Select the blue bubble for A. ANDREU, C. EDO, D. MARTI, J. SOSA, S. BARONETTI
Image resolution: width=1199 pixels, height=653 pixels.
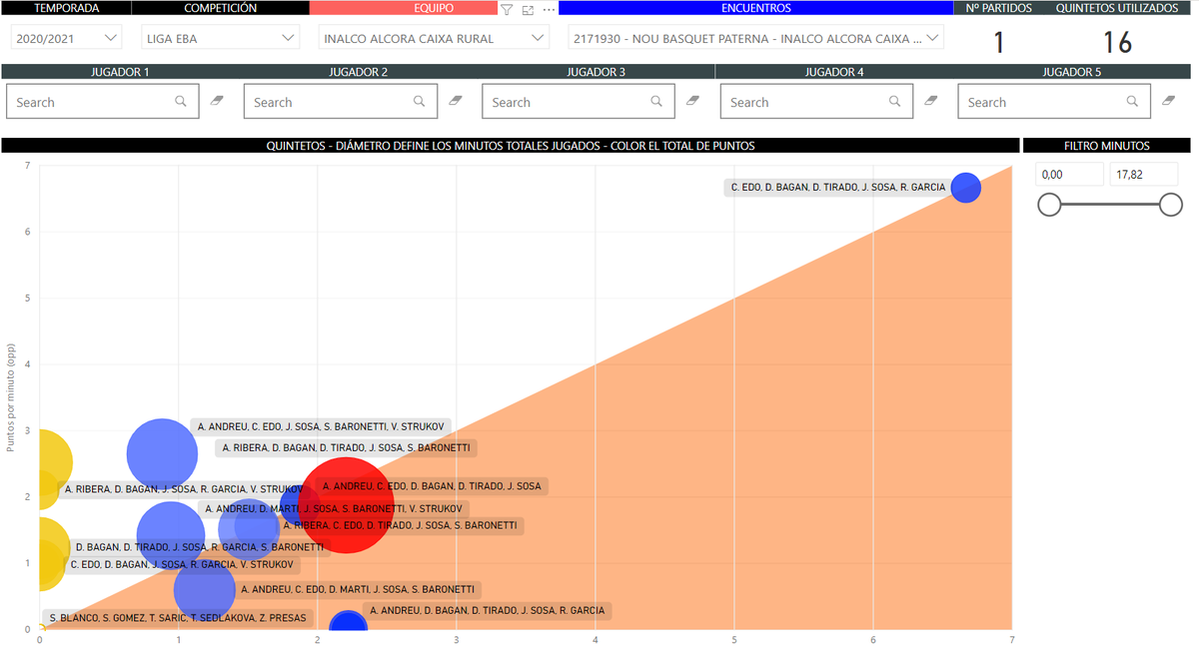tap(205, 590)
